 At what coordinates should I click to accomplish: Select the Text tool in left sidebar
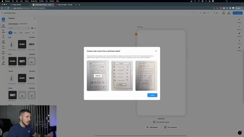pyautogui.click(x=3, y=37)
